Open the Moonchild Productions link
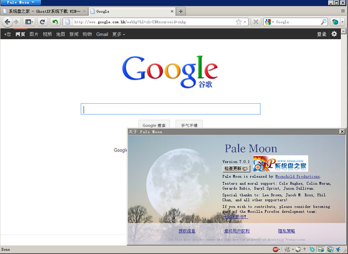 298,176
